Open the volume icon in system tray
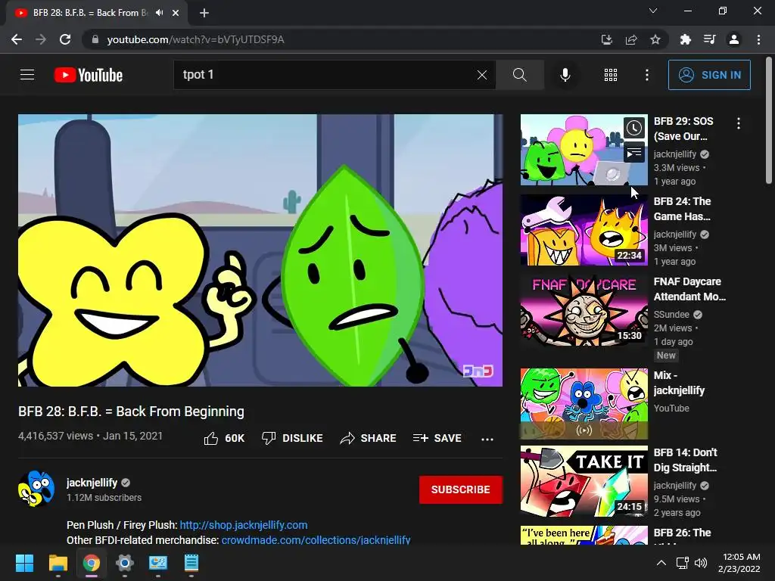 click(x=700, y=563)
